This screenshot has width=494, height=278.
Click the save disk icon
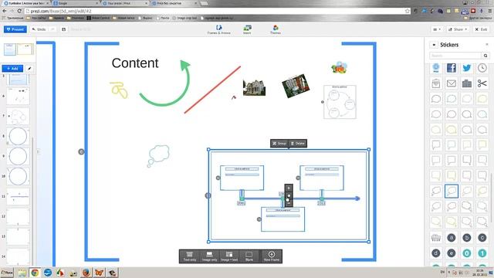pos(63,29)
